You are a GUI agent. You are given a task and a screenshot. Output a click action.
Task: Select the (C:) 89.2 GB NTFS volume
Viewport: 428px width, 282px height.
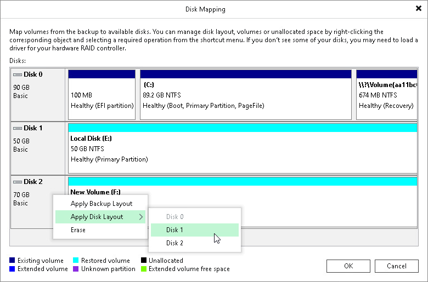tap(246, 95)
